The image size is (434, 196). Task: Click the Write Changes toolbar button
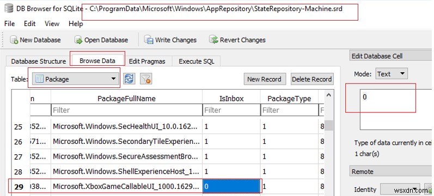(x=170, y=40)
